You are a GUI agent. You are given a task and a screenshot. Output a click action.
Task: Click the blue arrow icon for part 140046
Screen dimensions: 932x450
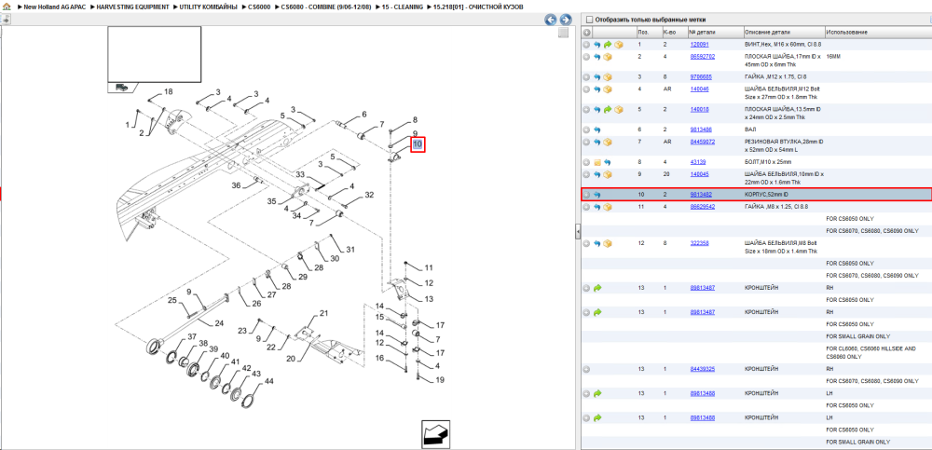coord(597,89)
